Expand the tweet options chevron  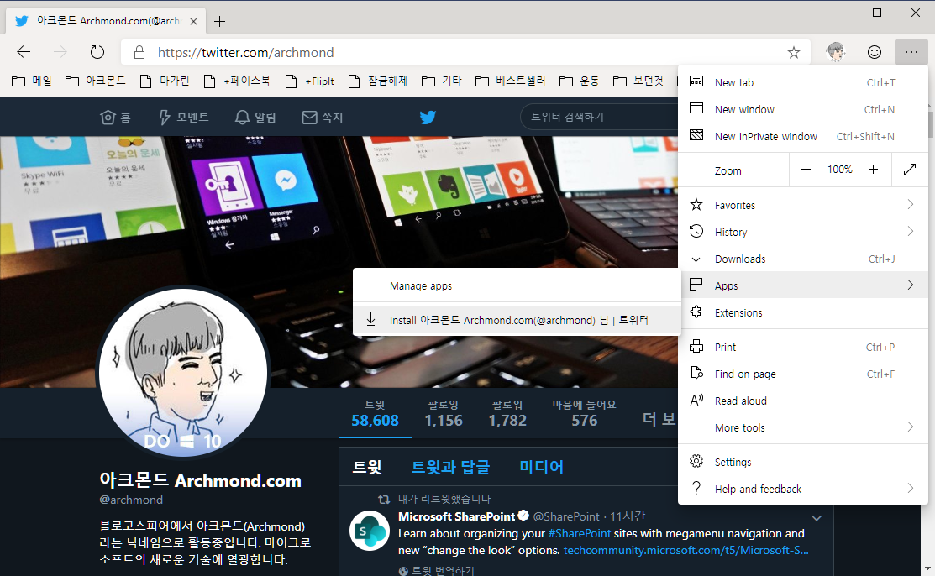point(817,518)
